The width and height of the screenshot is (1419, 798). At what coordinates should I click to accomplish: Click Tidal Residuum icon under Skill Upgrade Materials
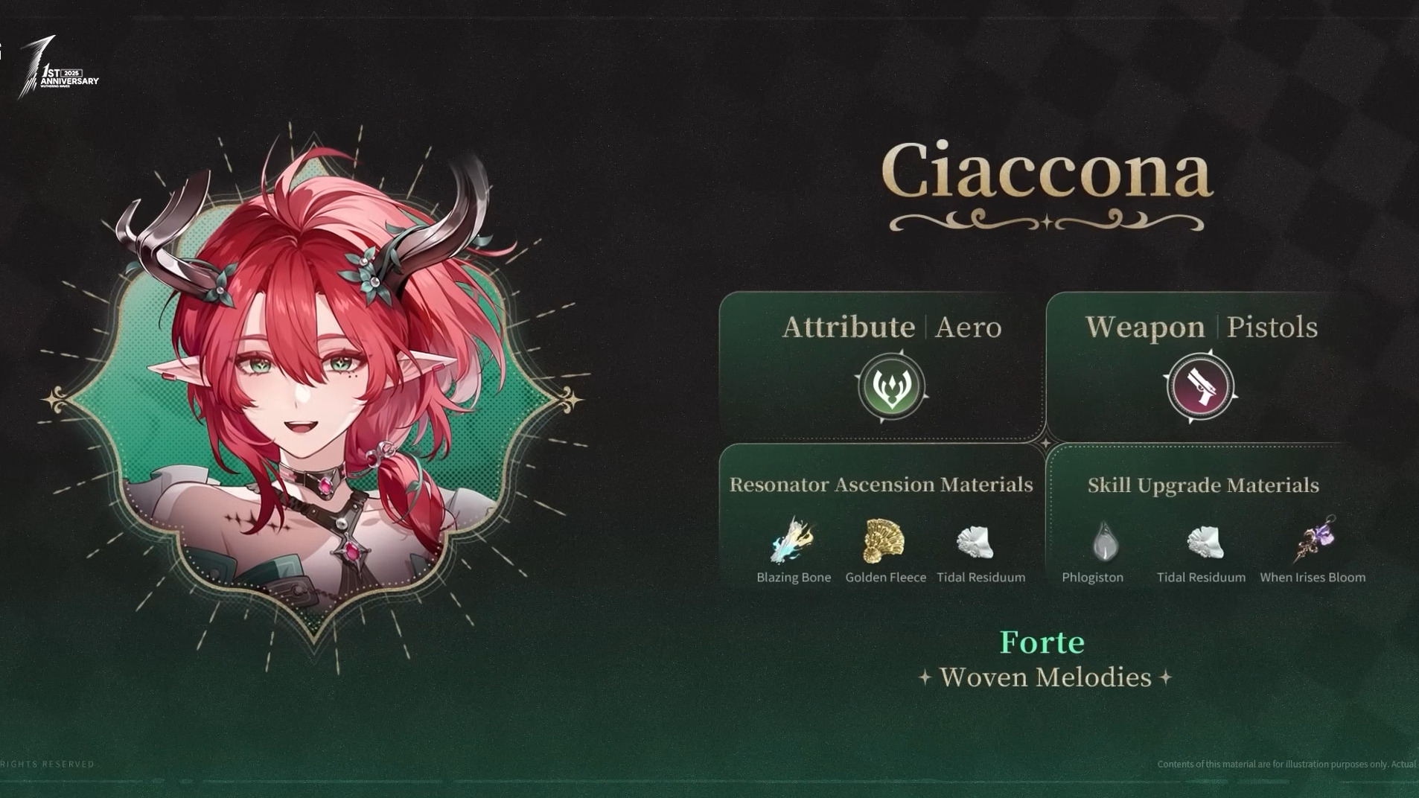(x=1205, y=542)
